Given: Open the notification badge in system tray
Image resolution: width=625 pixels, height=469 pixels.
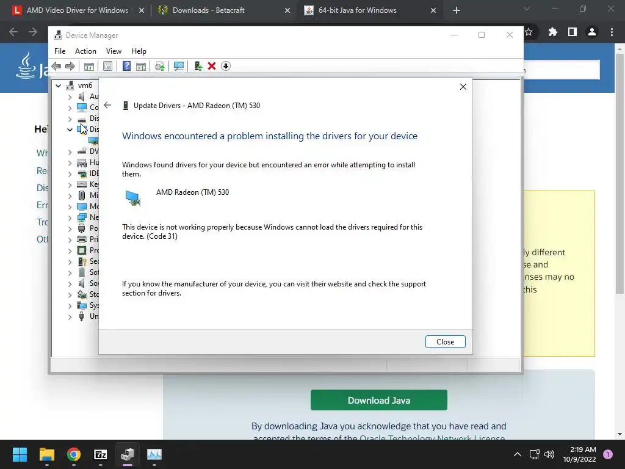Looking at the screenshot, I should pos(608,454).
